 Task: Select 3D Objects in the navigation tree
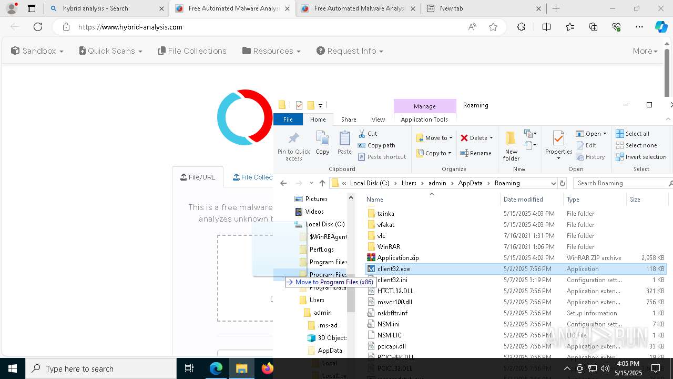coord(332,338)
